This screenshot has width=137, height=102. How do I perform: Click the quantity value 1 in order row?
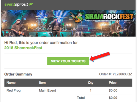[91, 90]
